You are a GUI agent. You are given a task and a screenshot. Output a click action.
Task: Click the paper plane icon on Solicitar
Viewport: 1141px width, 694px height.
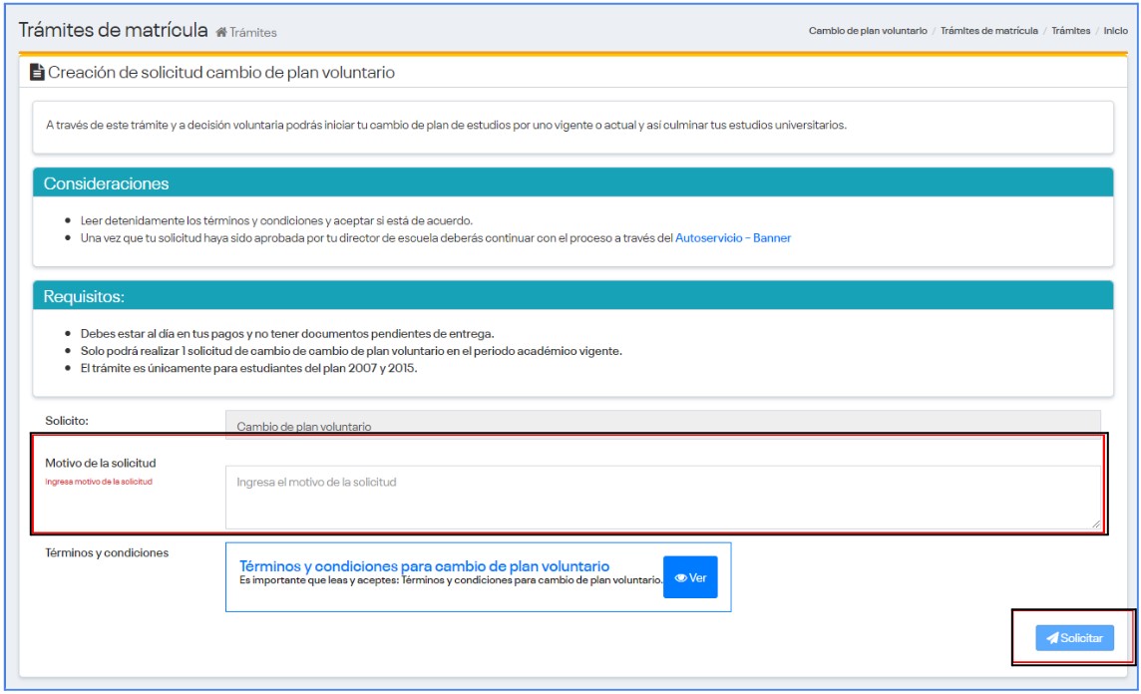(x=1051, y=638)
